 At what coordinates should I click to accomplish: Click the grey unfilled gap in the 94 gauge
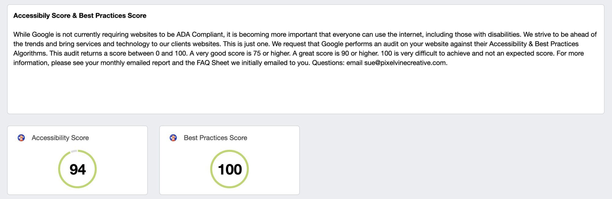[74, 151]
